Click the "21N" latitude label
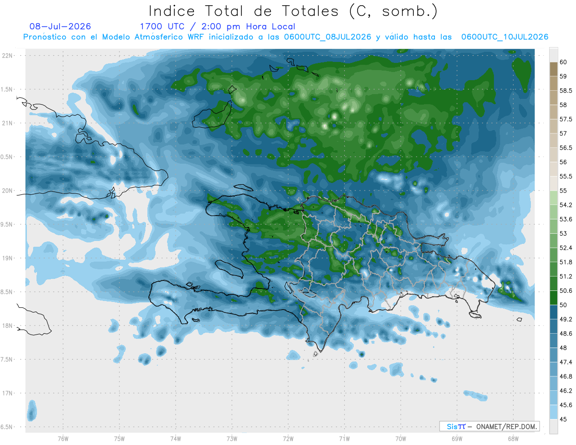This screenshot has width=576, height=445. coord(7,123)
